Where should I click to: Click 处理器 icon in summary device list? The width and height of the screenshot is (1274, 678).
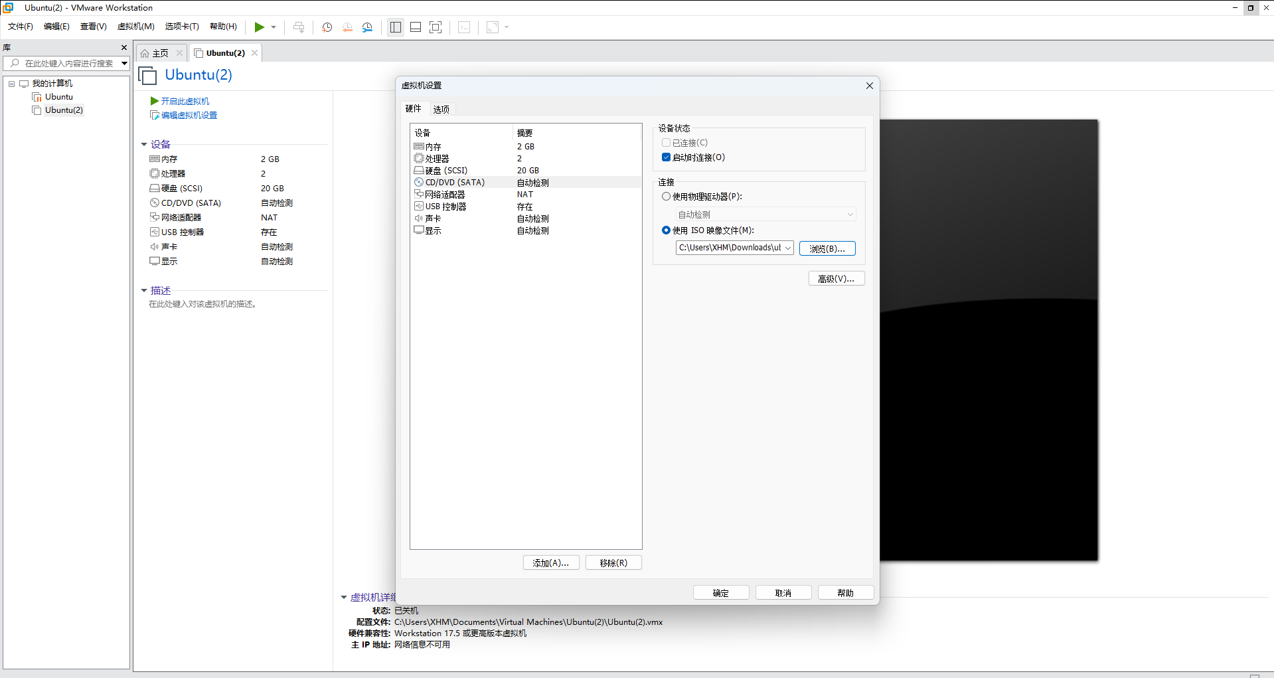coord(155,174)
